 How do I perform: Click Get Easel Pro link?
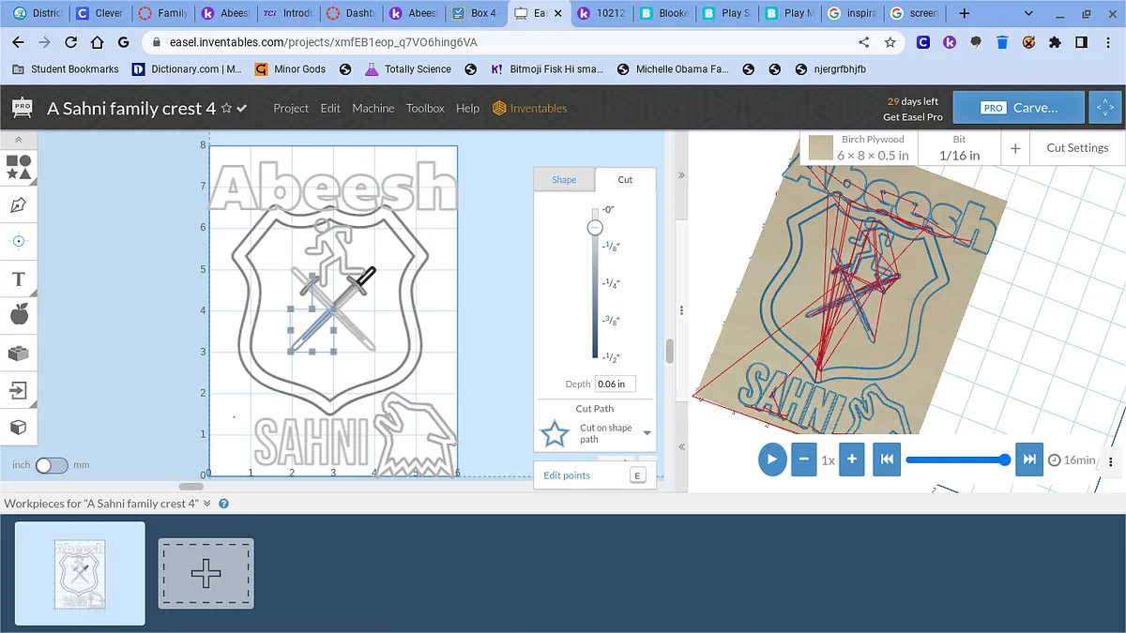tap(912, 117)
